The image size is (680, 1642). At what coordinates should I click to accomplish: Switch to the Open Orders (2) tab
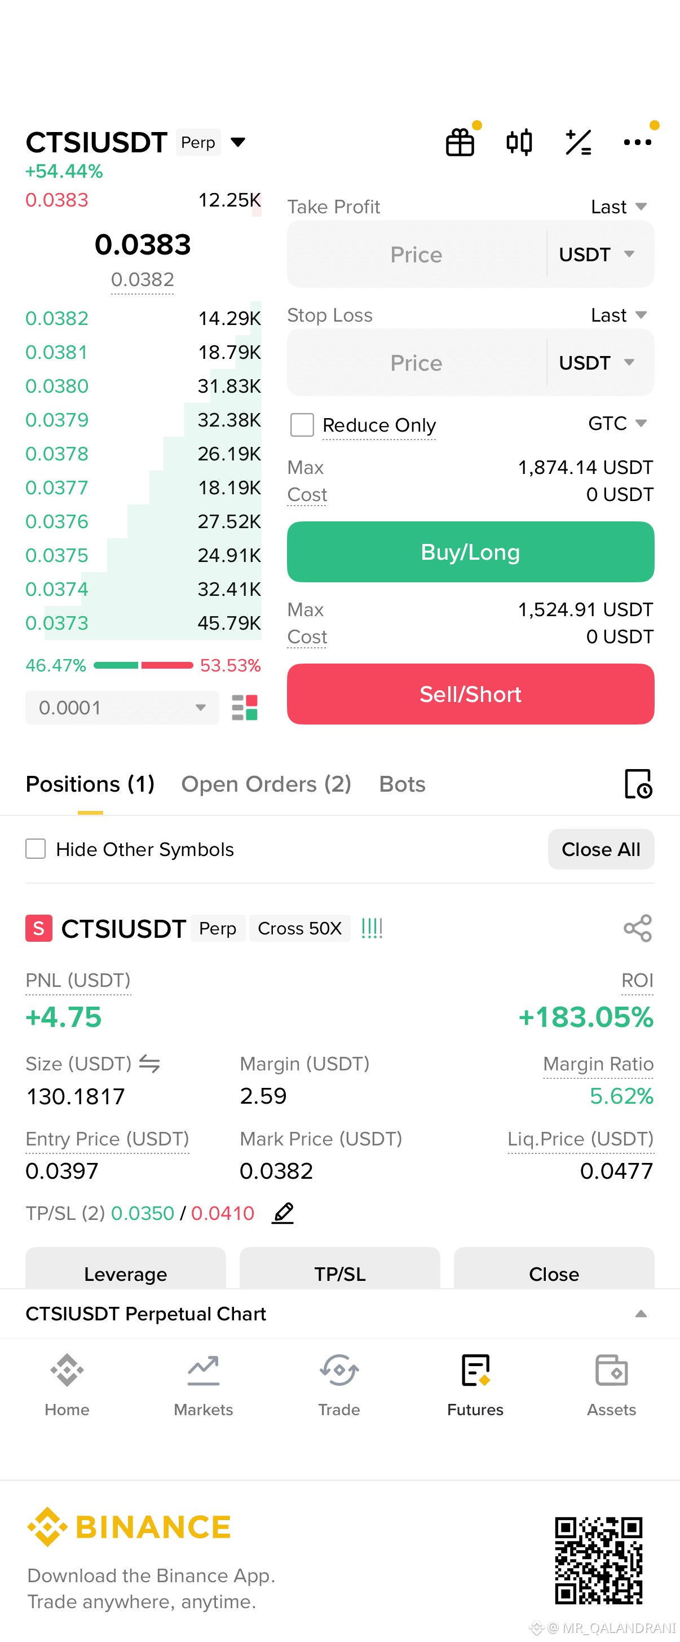(266, 783)
